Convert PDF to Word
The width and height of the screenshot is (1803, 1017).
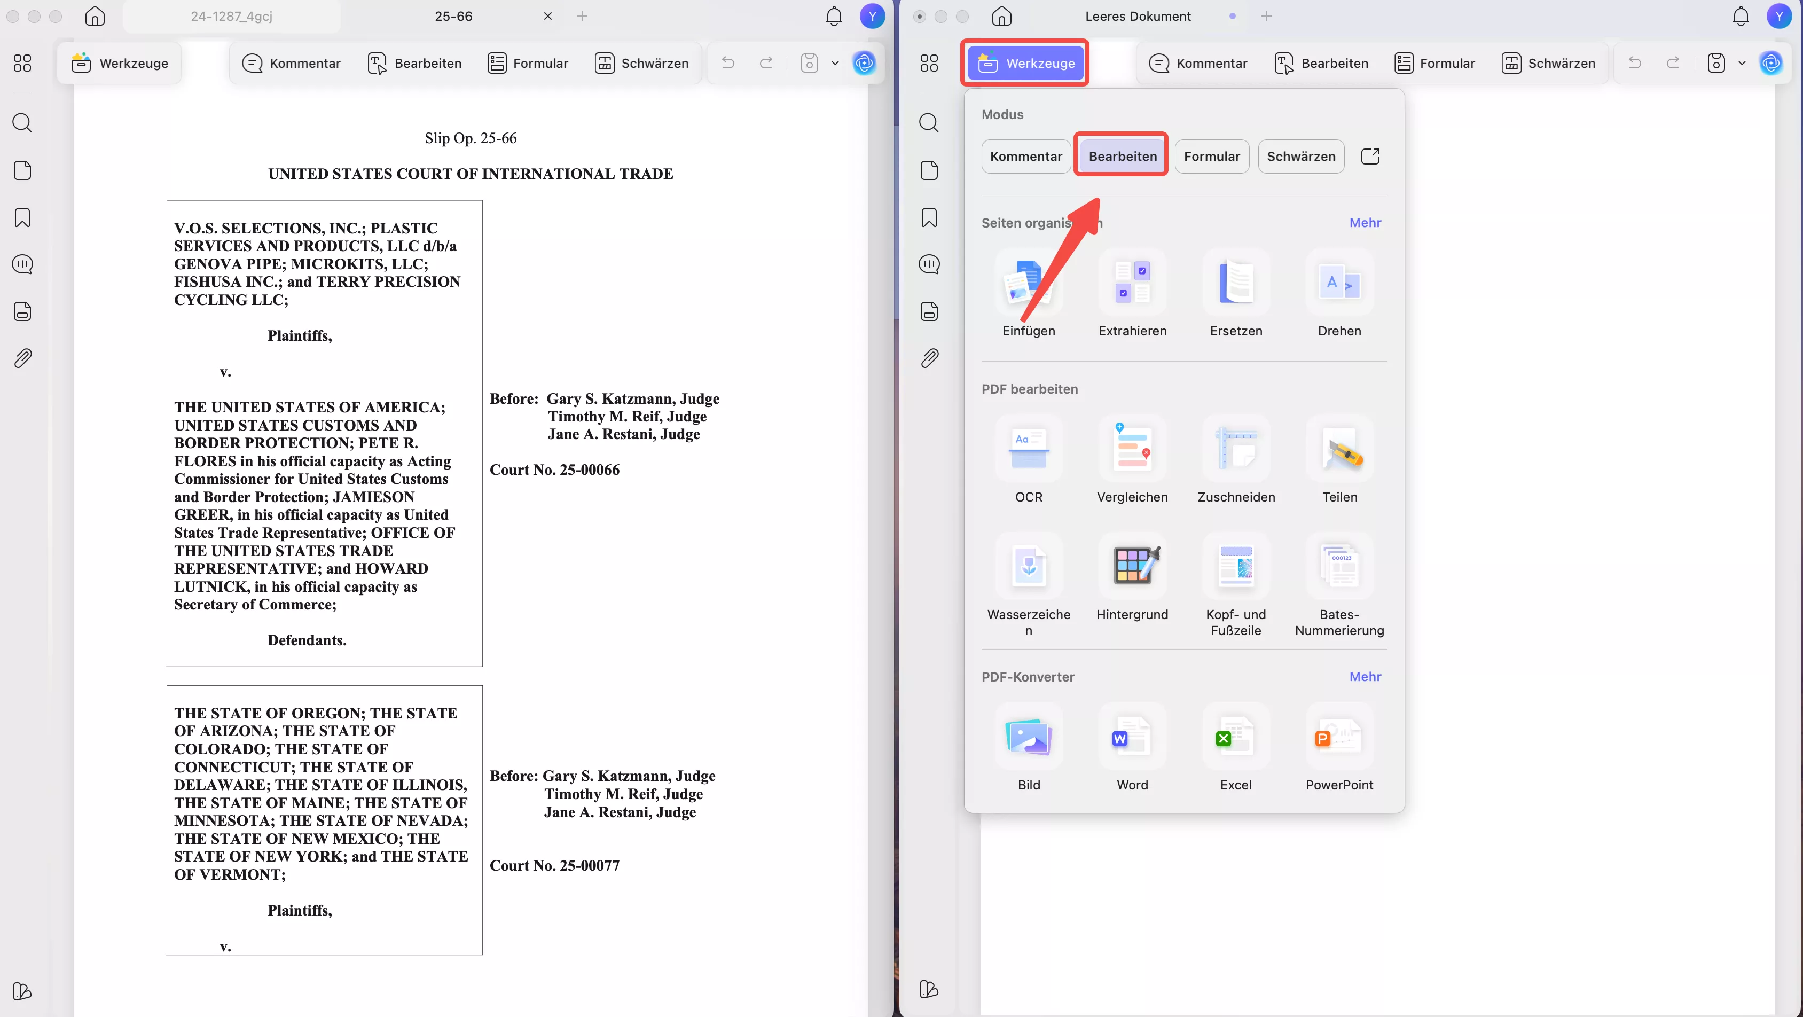(1132, 737)
